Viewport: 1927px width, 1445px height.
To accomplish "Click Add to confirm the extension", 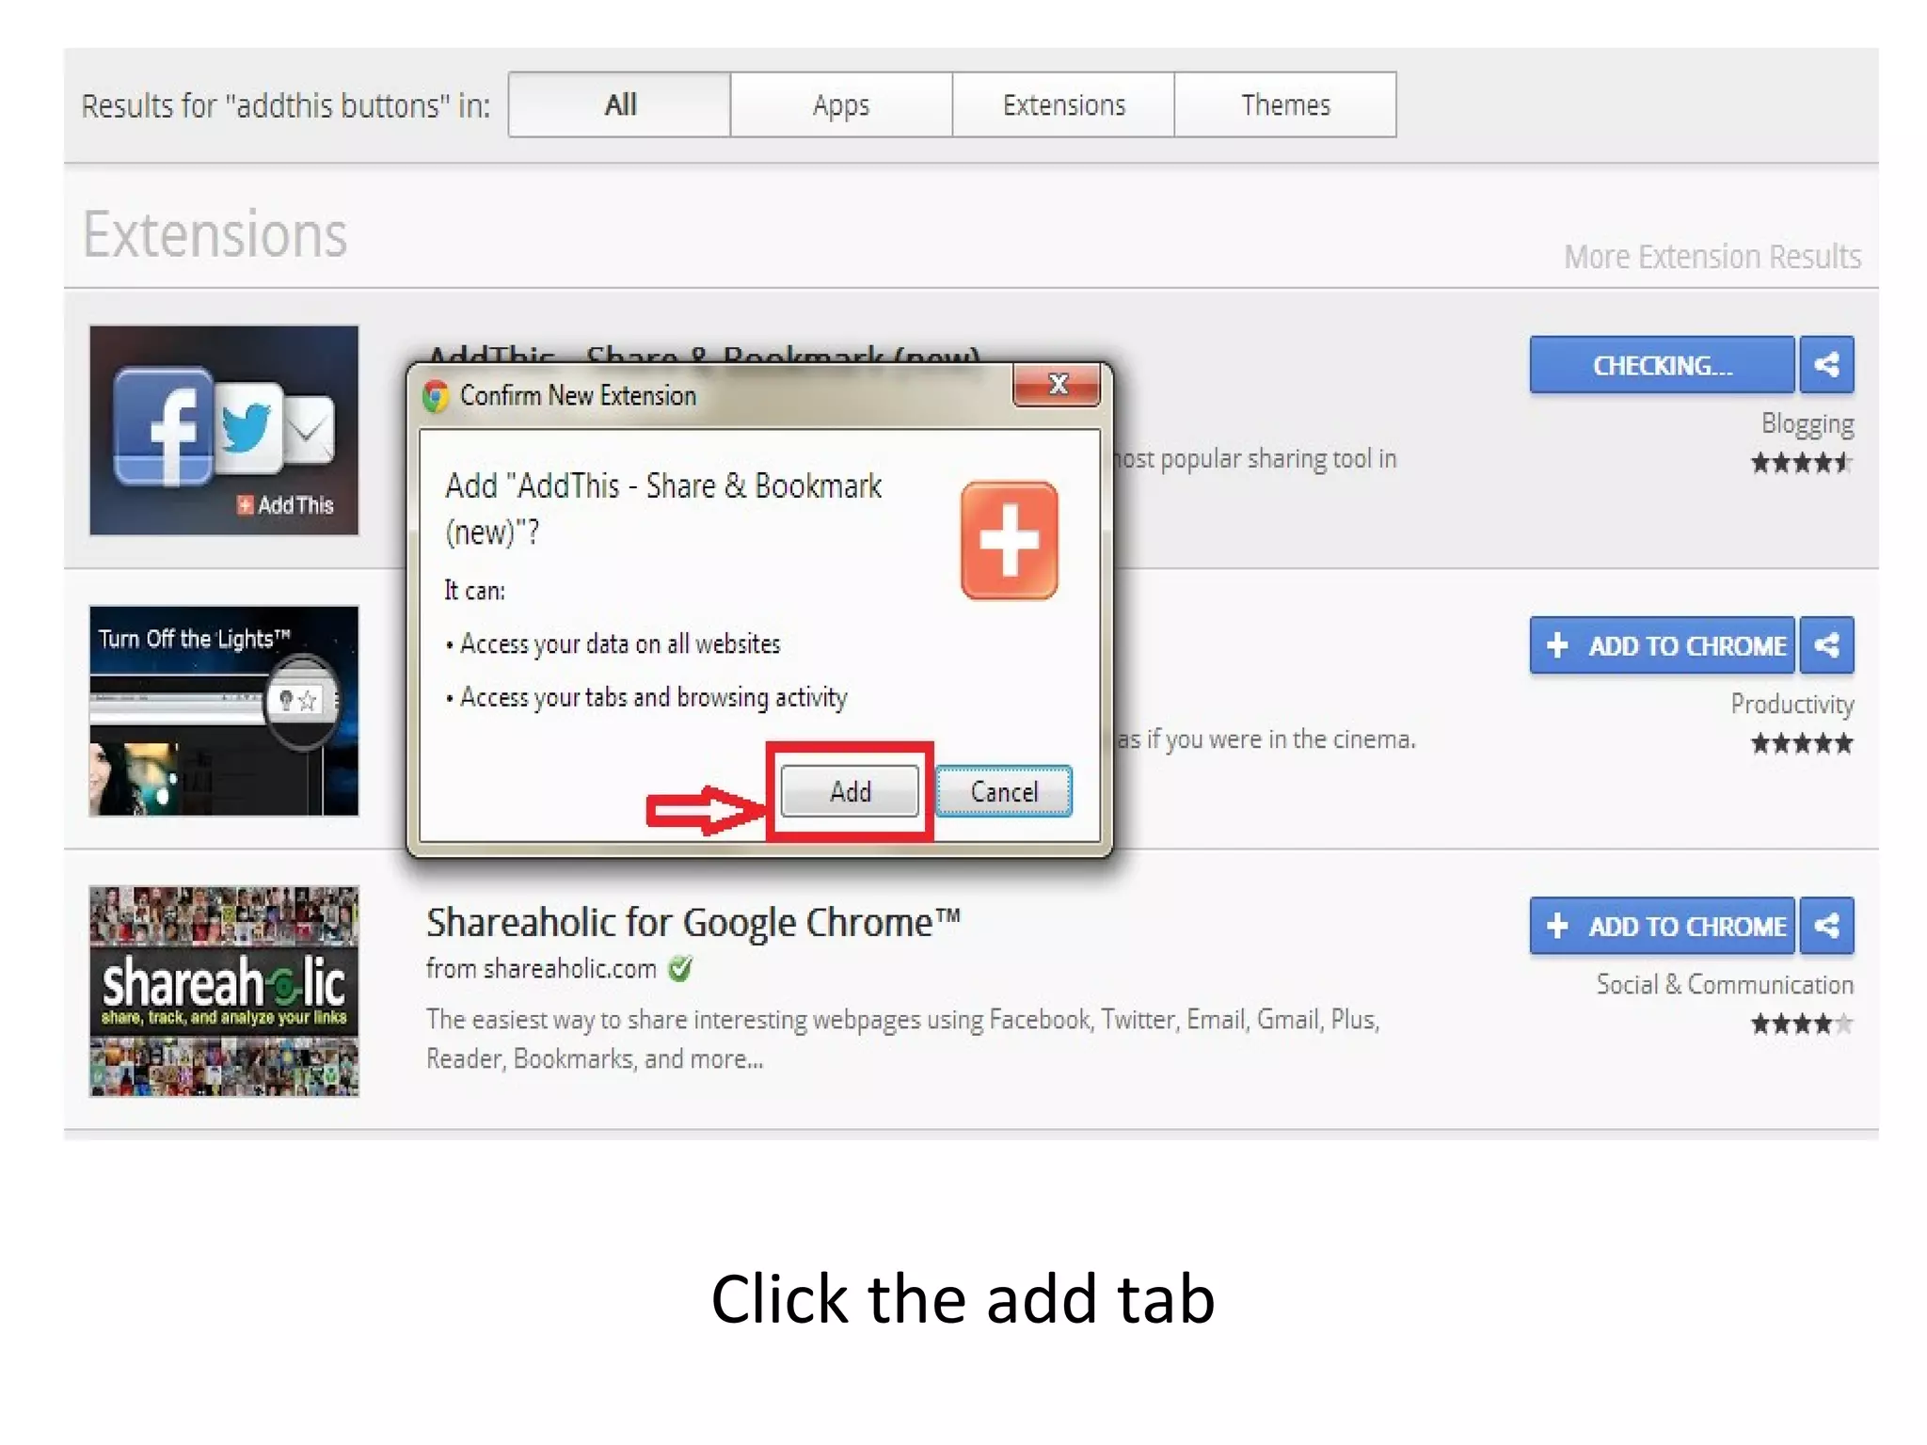I will (x=850, y=791).
